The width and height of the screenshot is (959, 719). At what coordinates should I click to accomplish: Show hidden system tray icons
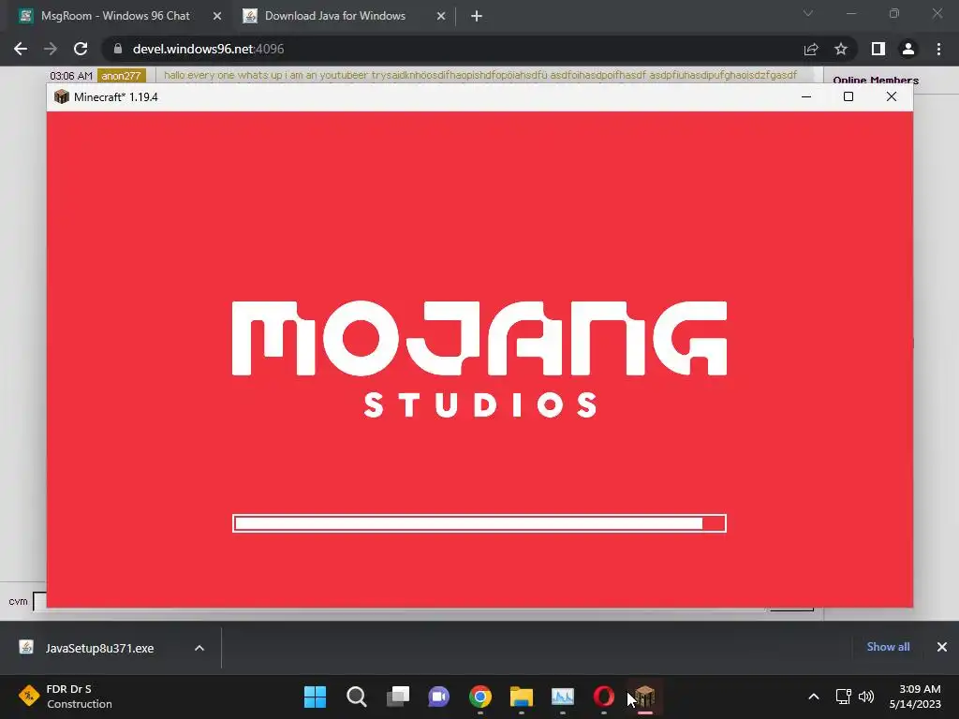pos(814,697)
